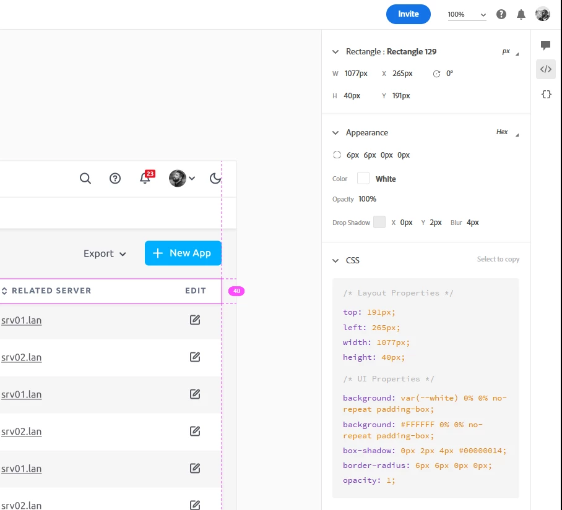Collapse the Rectangle 129 section

pos(335,52)
